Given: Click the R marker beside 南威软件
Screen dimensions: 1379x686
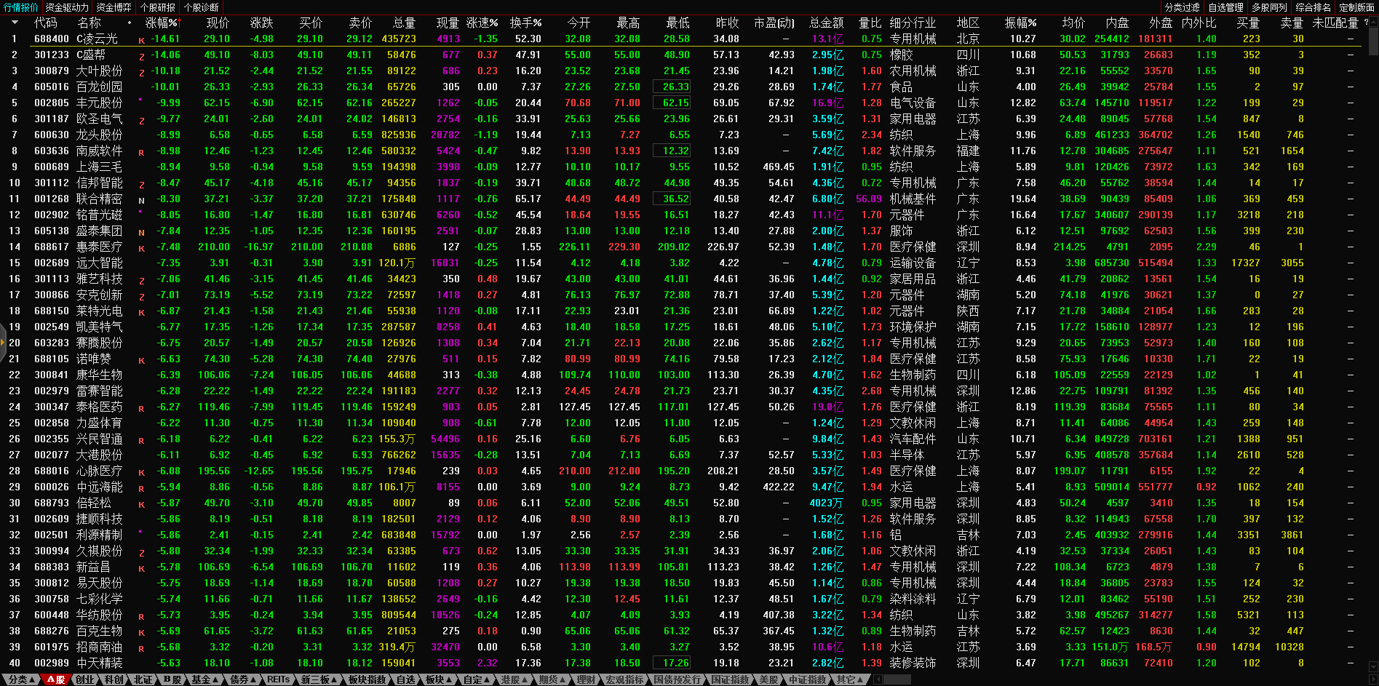Looking at the screenshot, I should click(x=141, y=152).
